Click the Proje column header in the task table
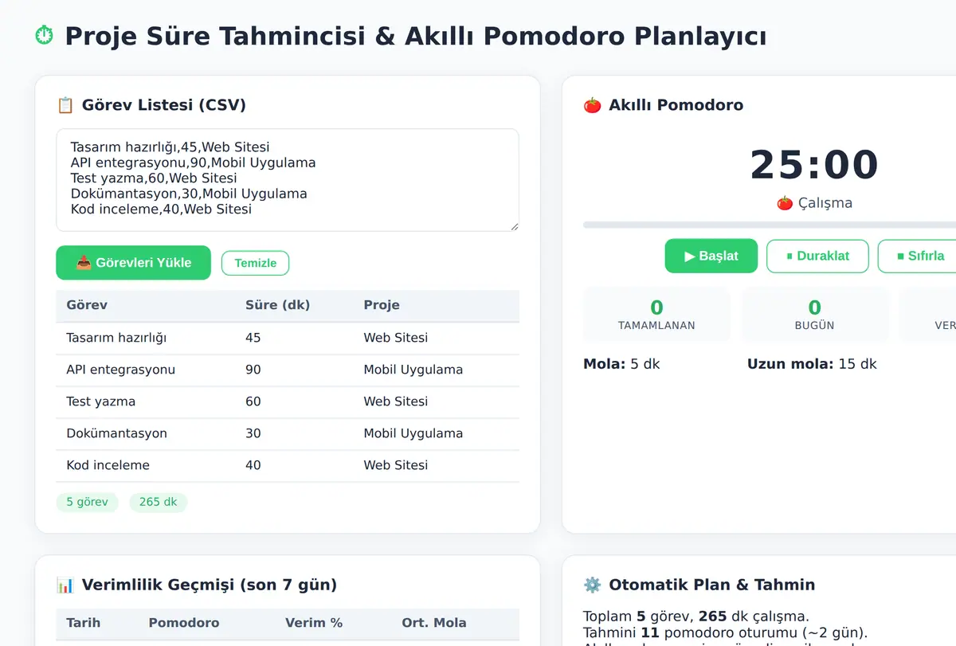Image resolution: width=956 pixels, height=646 pixels. pyautogui.click(x=382, y=305)
